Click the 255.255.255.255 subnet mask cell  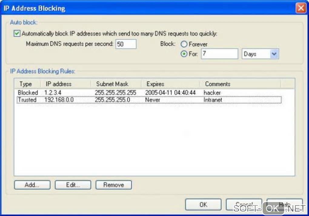point(115,93)
